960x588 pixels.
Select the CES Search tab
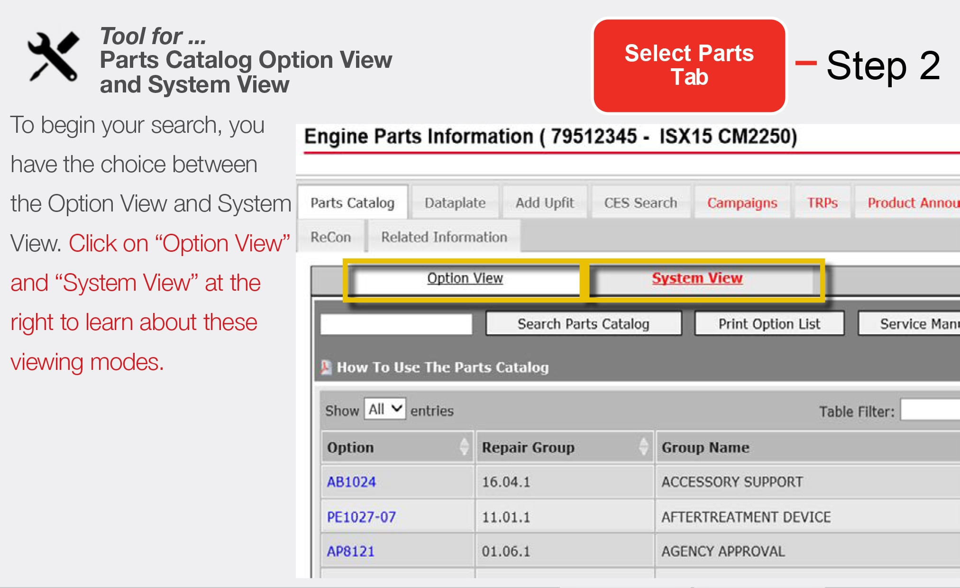point(640,203)
